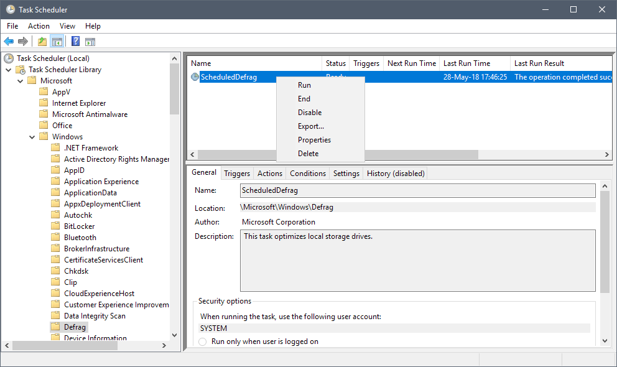Choose Run from the context menu
Viewport: 617px width, 367px height.
pos(321,85)
